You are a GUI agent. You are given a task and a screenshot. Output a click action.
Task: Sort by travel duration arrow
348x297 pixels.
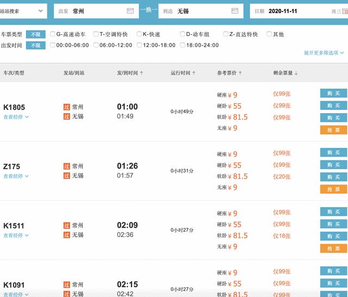point(193,73)
